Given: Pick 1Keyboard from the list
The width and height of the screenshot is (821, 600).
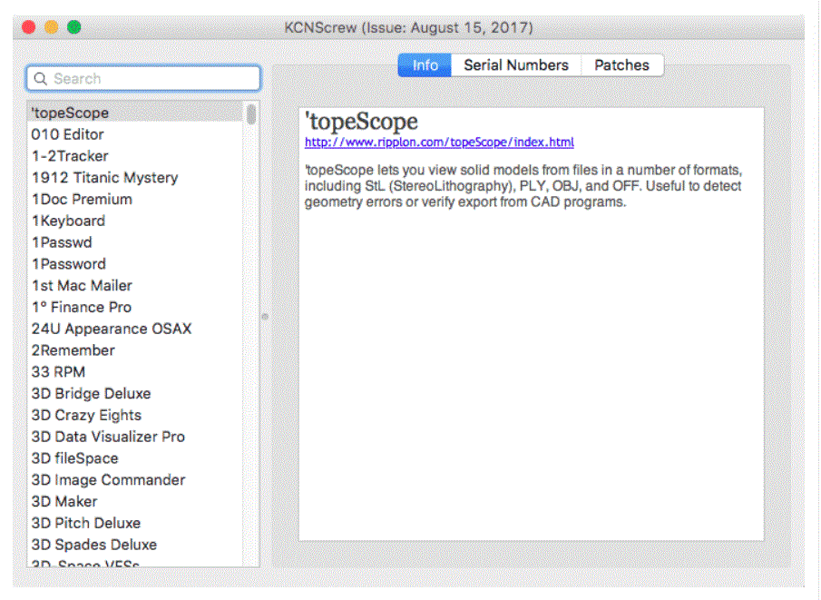Looking at the screenshot, I should [135, 221].
